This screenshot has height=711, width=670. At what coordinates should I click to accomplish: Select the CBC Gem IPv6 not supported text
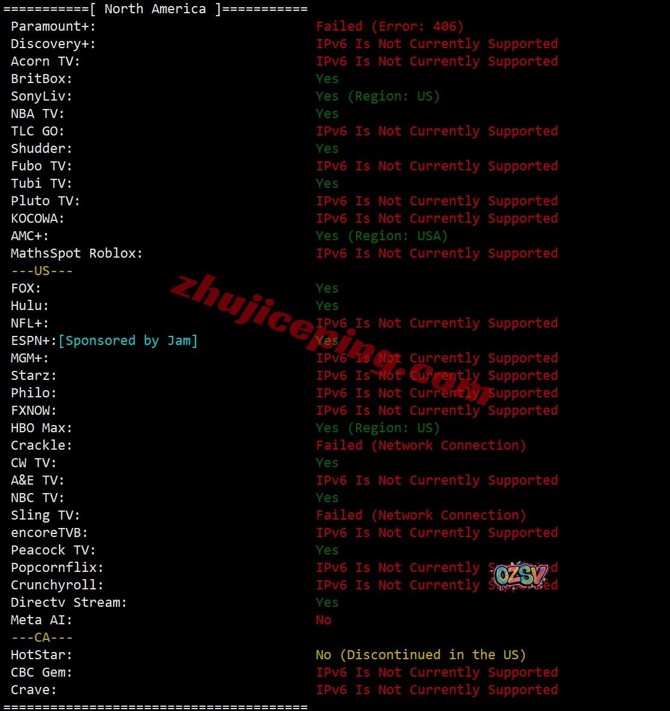pos(437,672)
